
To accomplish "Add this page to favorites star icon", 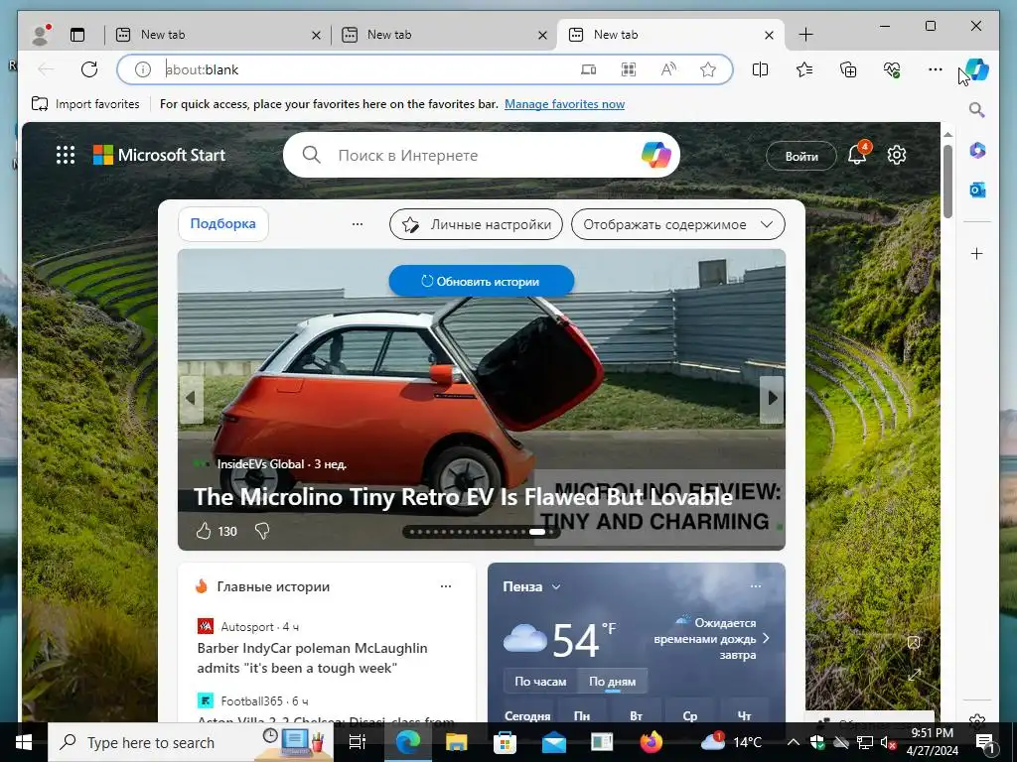I will (x=708, y=69).
